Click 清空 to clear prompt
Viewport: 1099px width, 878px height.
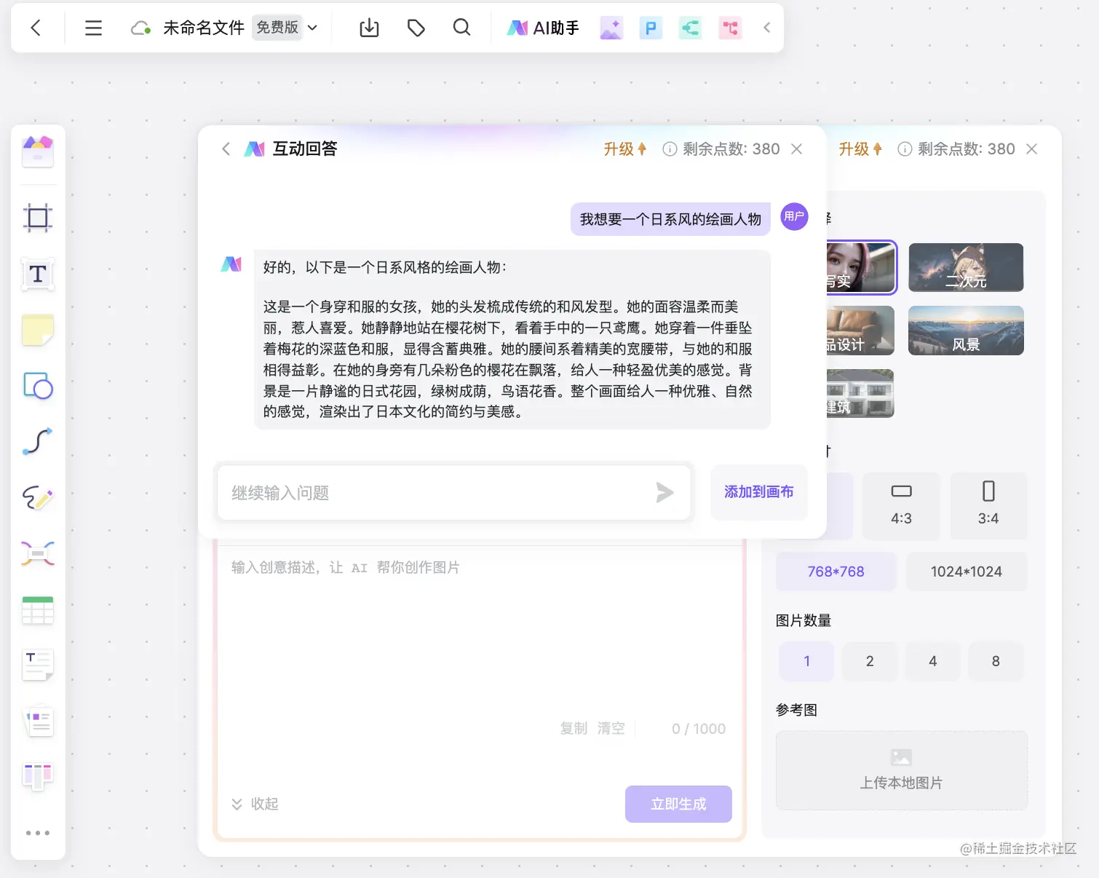click(x=611, y=729)
